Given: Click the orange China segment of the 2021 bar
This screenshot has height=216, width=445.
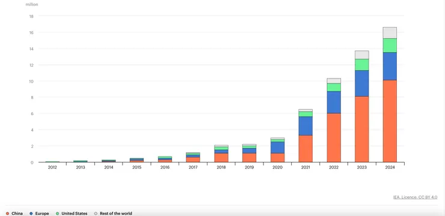Looking at the screenshot, I should [305, 149].
